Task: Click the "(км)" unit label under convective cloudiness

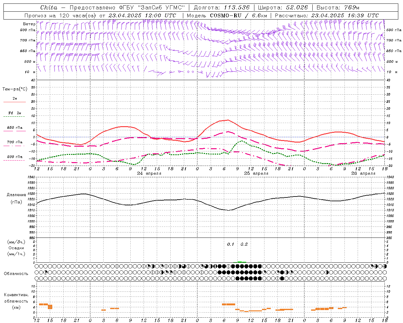Action: 16,307
